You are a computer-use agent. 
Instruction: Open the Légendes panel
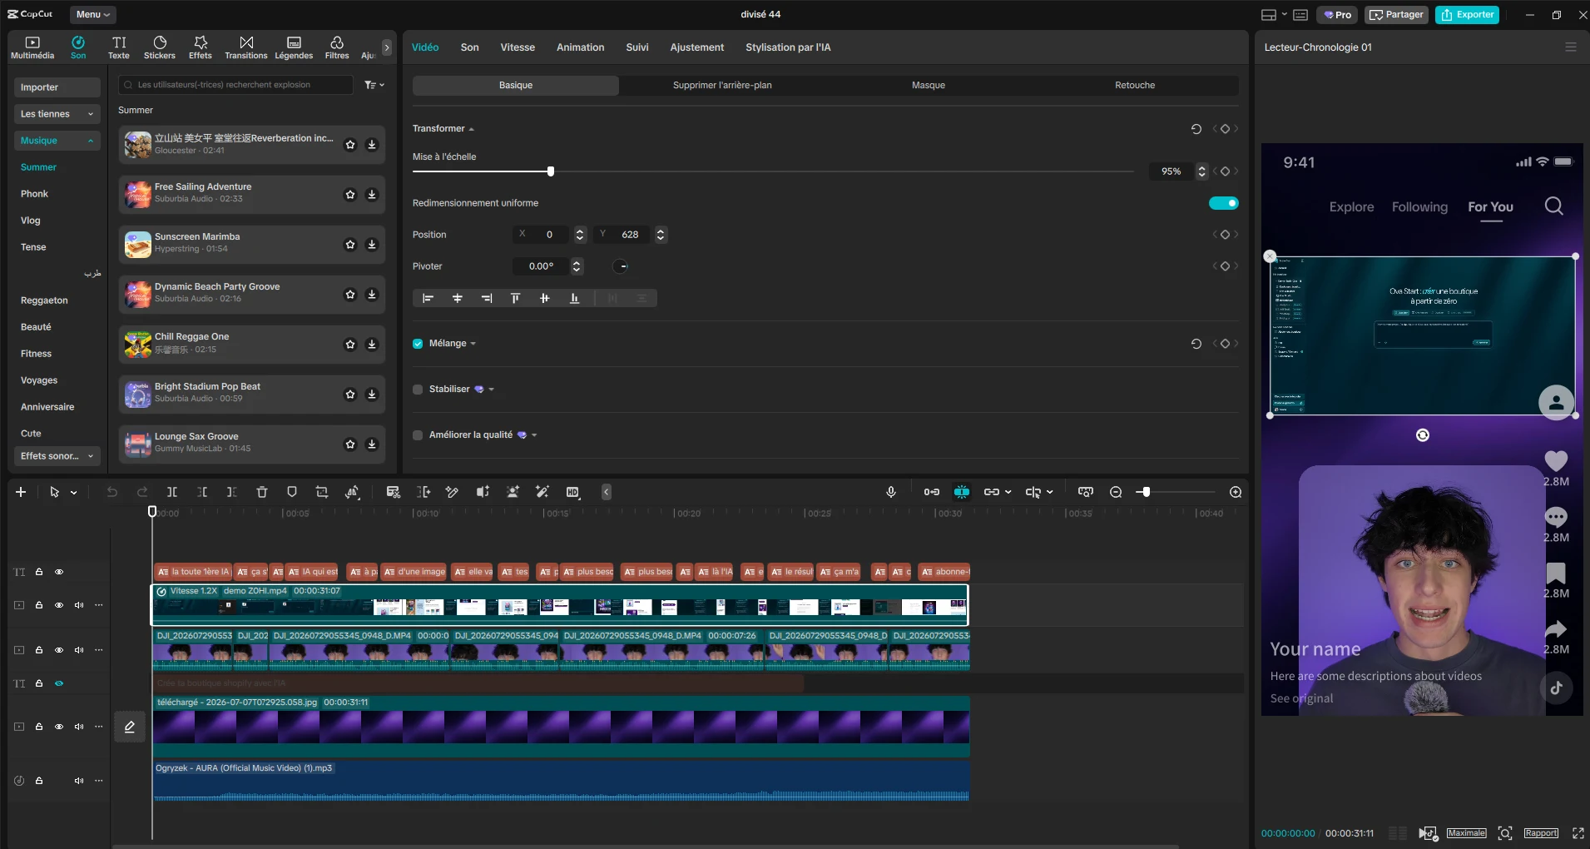(x=294, y=47)
